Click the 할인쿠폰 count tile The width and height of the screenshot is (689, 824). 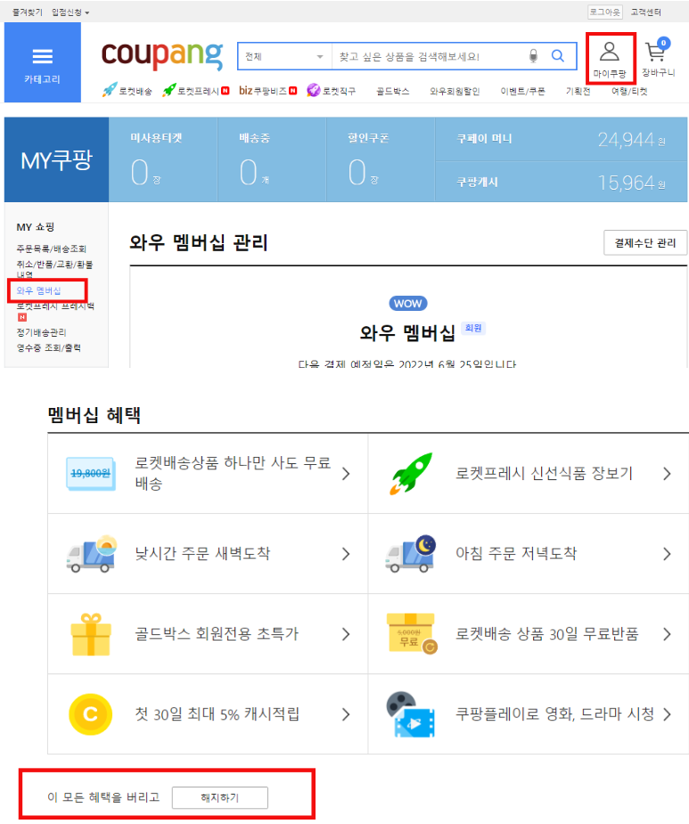381,159
